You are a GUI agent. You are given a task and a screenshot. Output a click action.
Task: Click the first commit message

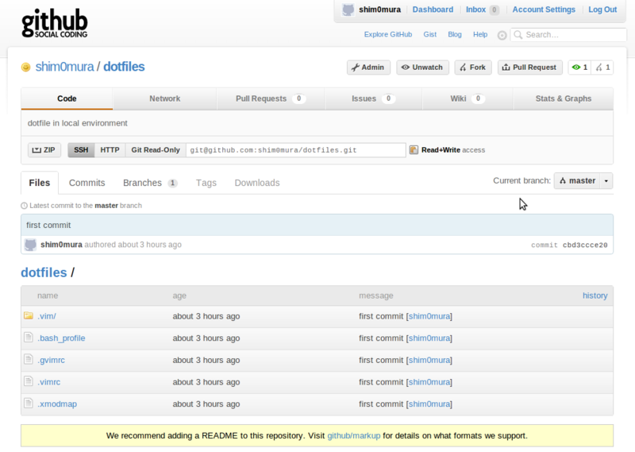click(48, 226)
